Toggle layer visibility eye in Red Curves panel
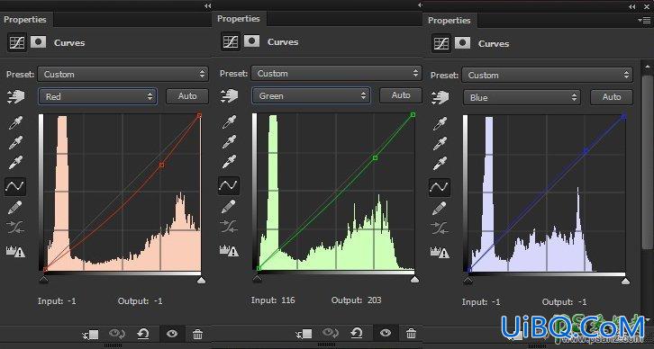654x349 pixels. click(172, 334)
